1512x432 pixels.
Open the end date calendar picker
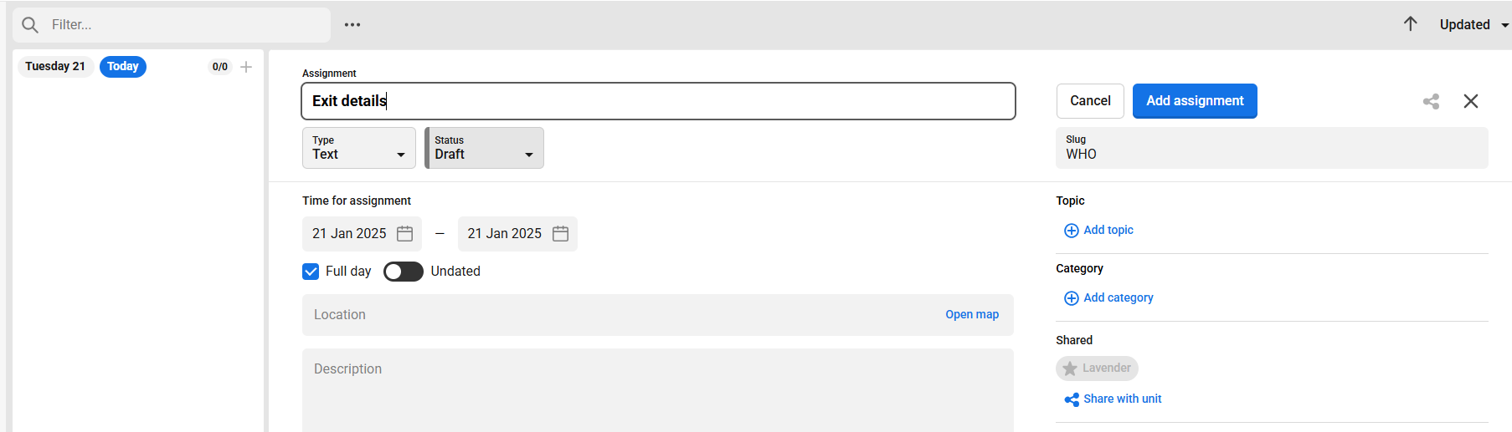pos(561,234)
